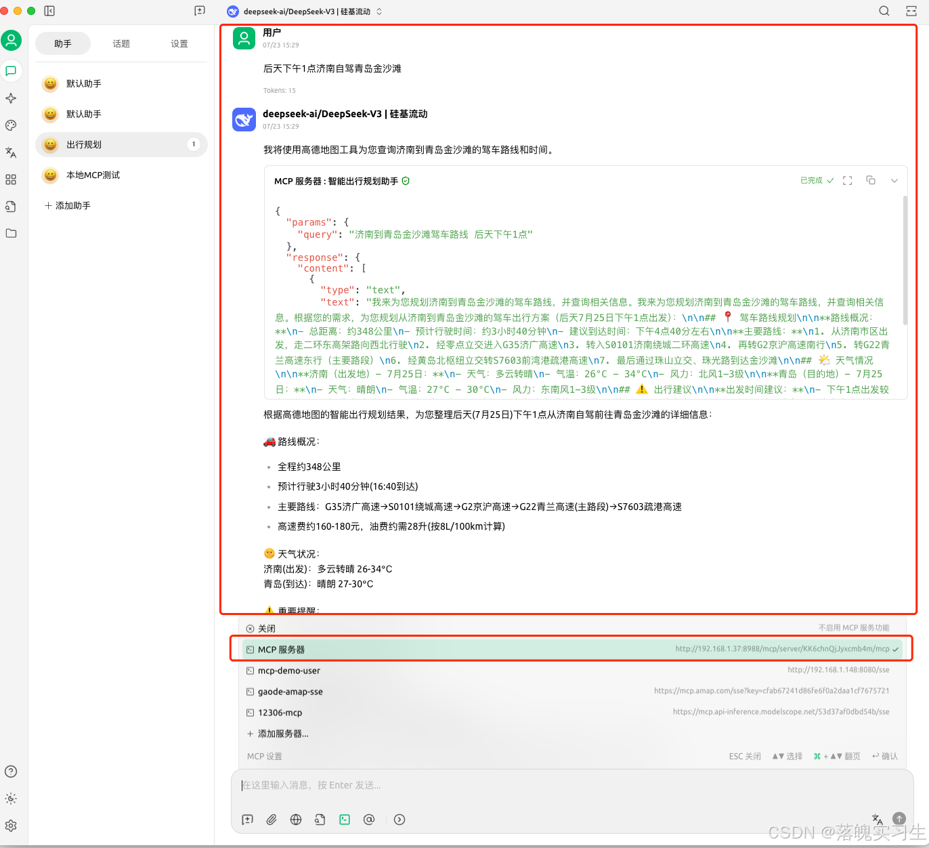Screen dimensions: 929x848
Task: Open MCP 设置 in the popup footer
Action: click(x=265, y=757)
